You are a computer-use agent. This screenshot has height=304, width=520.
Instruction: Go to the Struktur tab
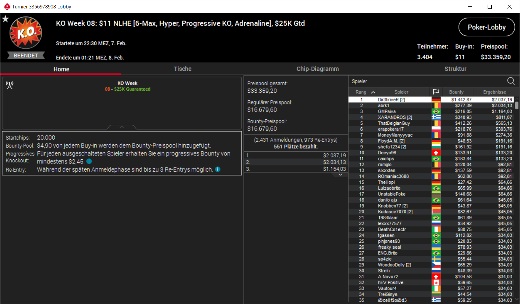click(x=455, y=69)
